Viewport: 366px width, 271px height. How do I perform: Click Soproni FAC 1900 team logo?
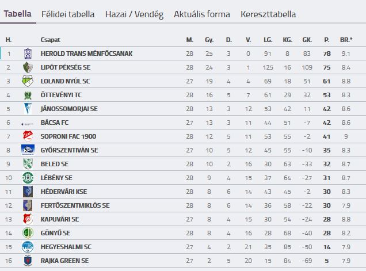[x=28, y=136]
